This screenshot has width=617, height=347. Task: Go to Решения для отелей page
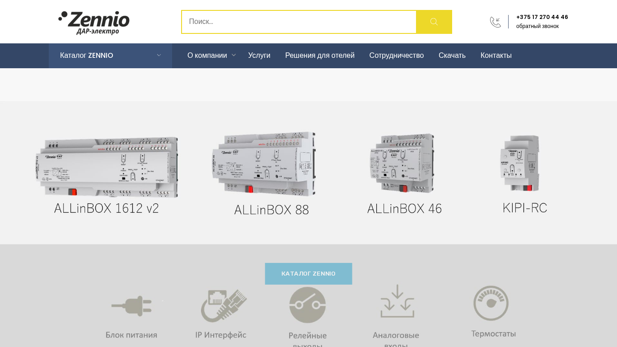[320, 56]
